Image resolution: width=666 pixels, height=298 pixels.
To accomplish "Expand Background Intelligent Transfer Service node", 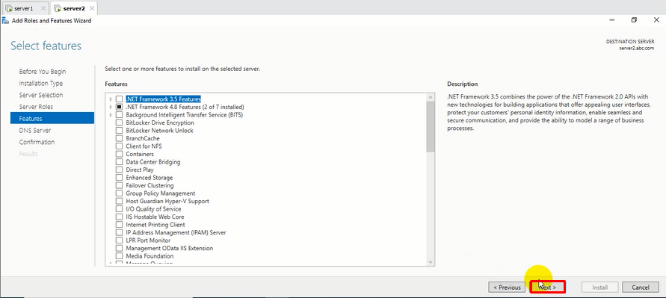I will point(111,114).
